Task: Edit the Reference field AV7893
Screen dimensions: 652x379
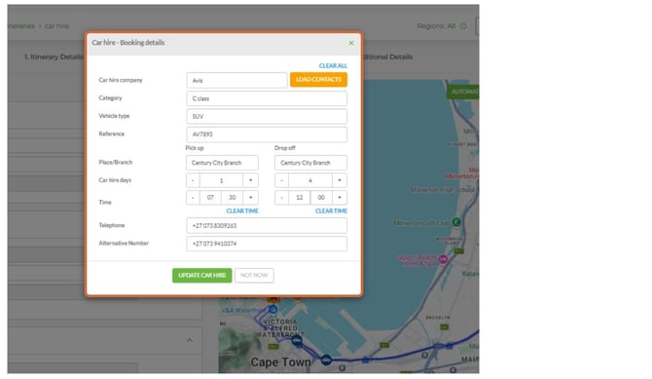Action: coord(267,134)
